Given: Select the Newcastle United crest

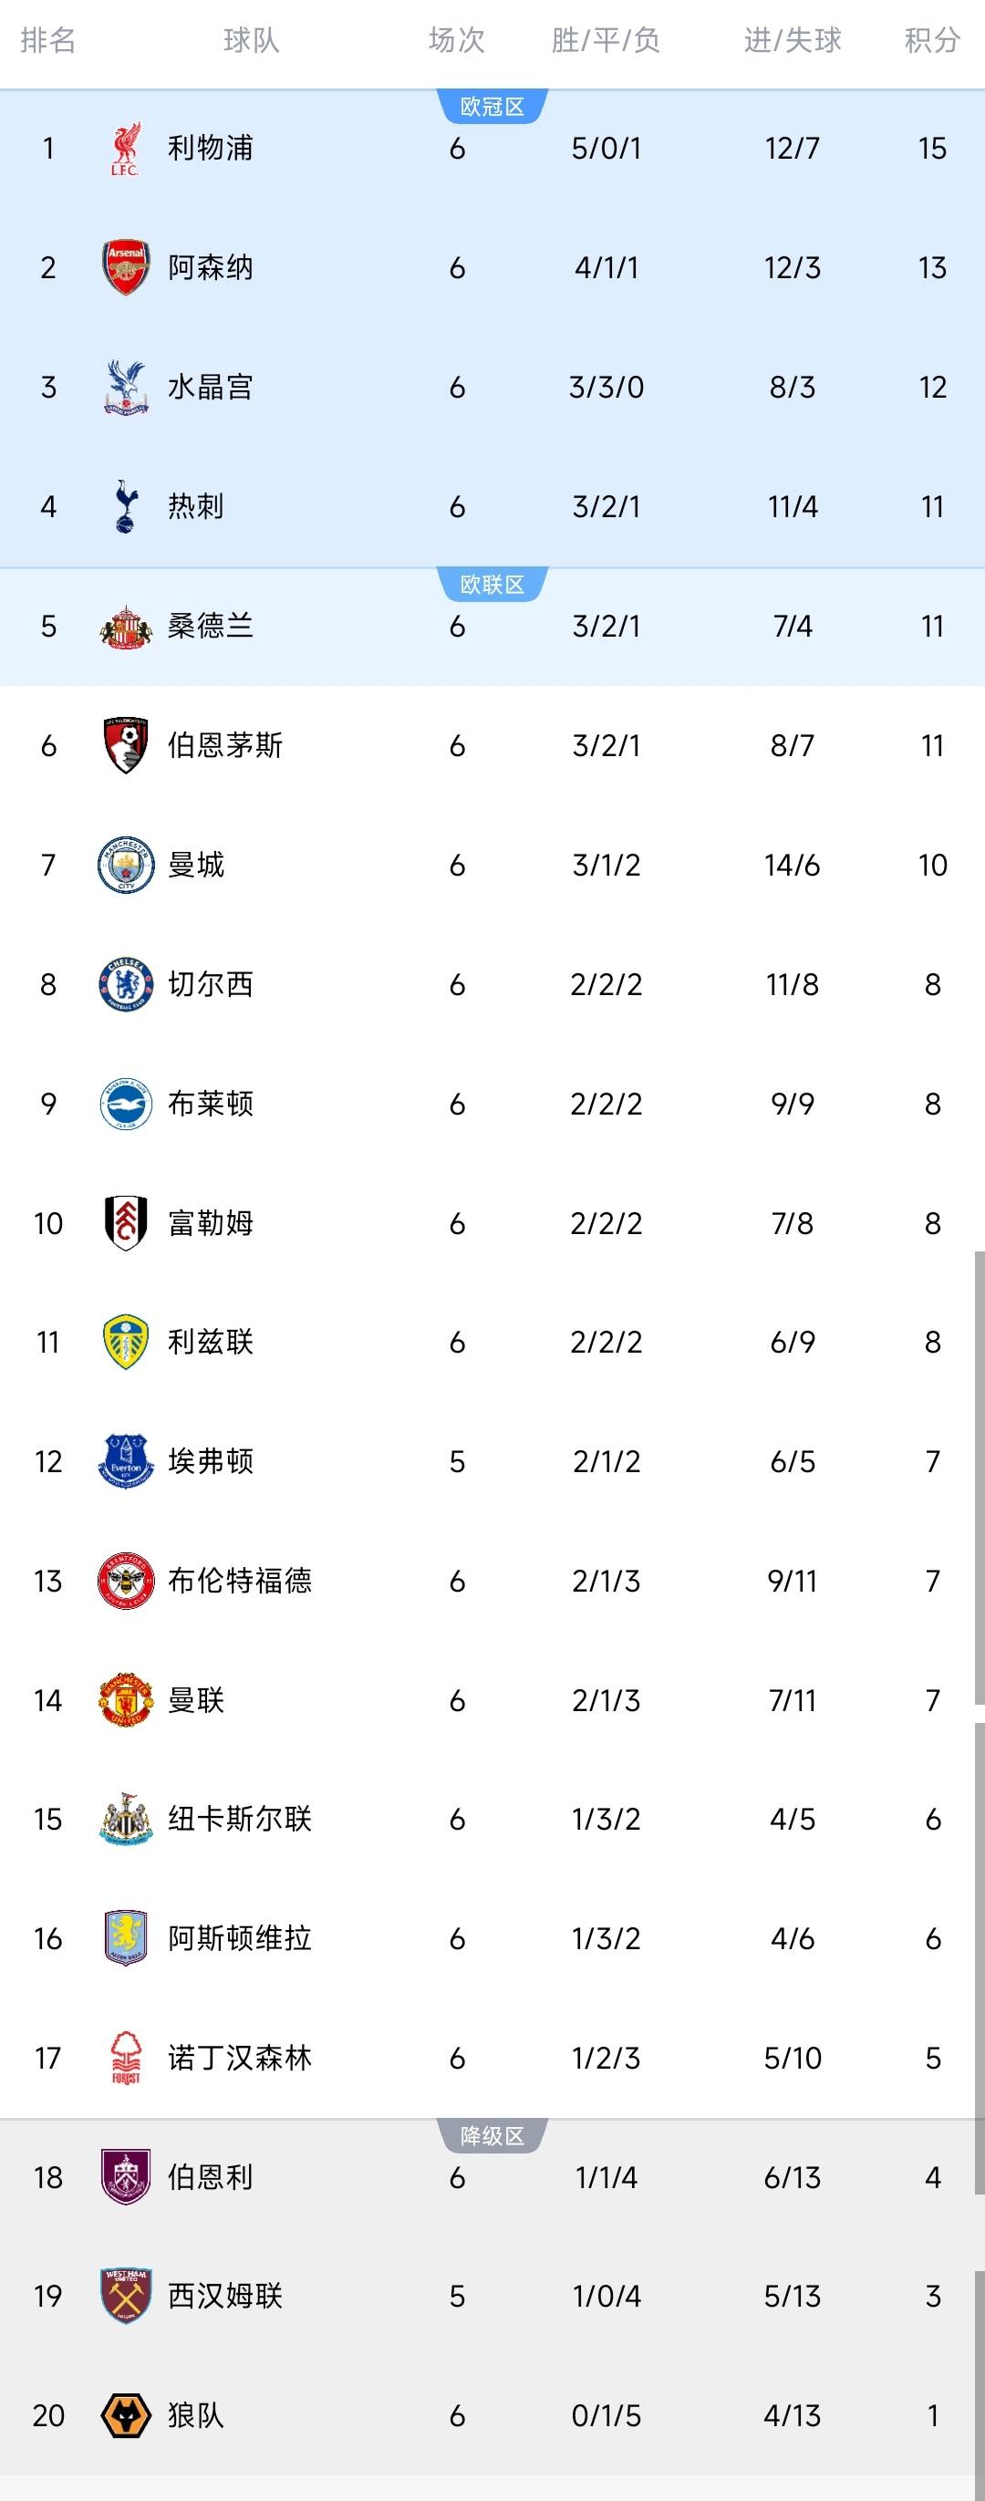Looking at the screenshot, I should tap(125, 1820).
